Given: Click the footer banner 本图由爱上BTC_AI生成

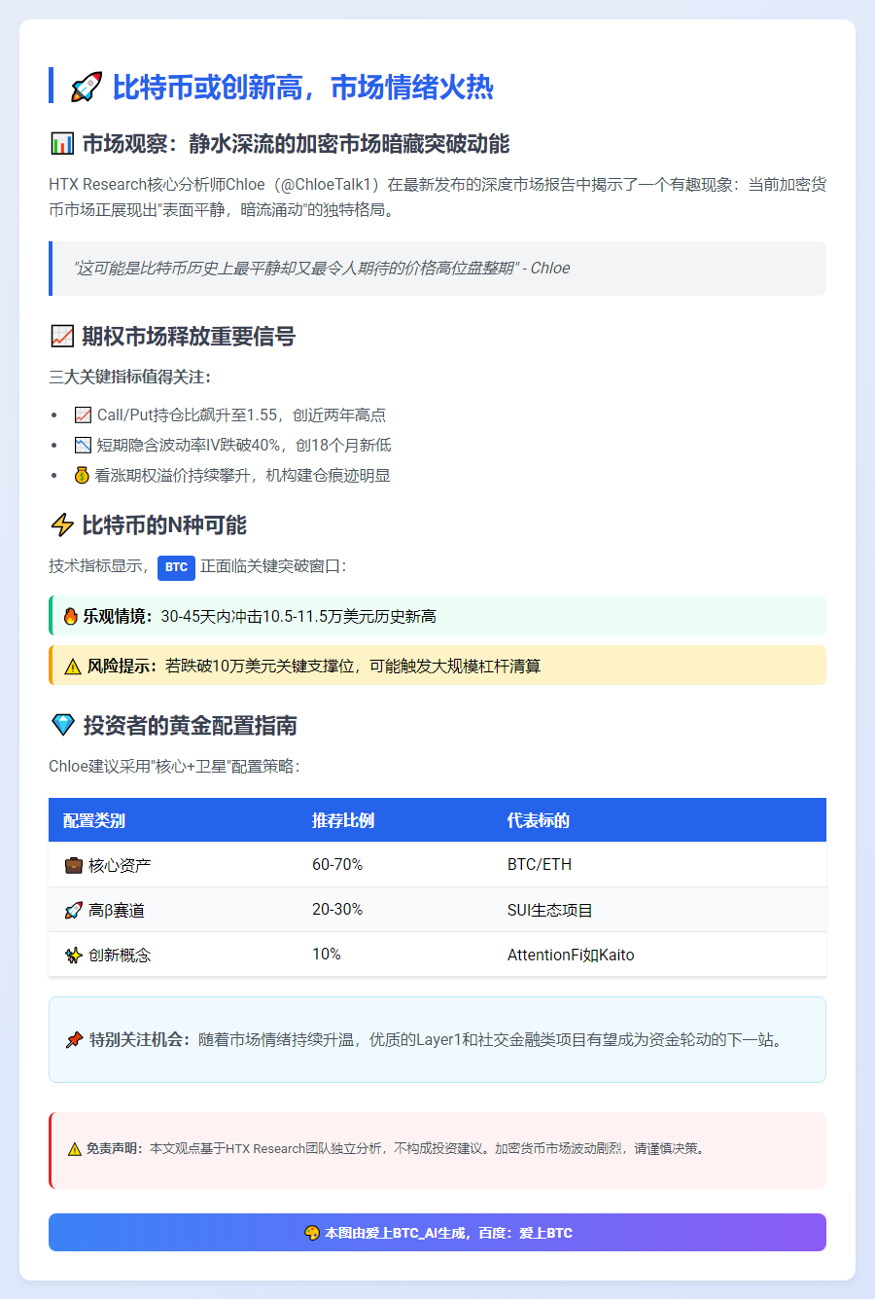Looking at the screenshot, I should pyautogui.click(x=437, y=1233).
